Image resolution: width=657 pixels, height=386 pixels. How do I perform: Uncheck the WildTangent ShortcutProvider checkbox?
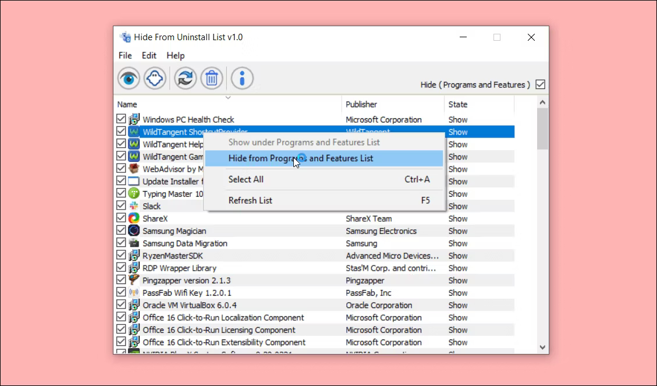[x=121, y=131]
